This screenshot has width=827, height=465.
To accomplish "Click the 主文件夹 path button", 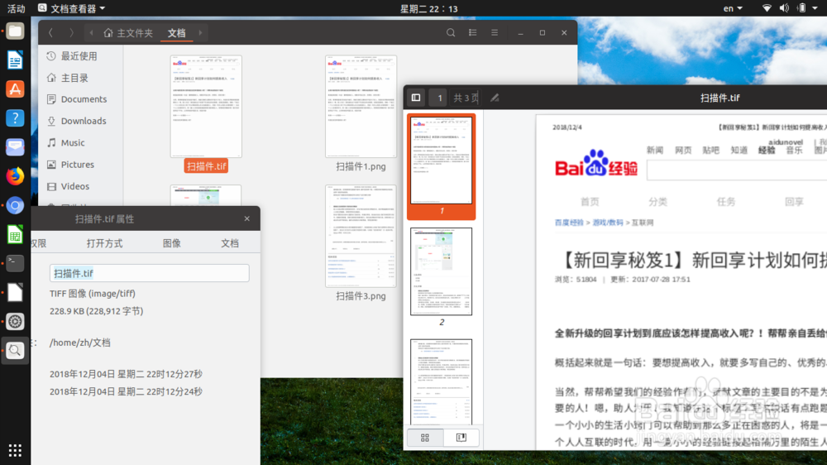I will tap(128, 33).
